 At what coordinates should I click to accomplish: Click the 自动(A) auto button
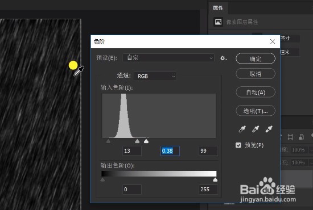(256, 92)
